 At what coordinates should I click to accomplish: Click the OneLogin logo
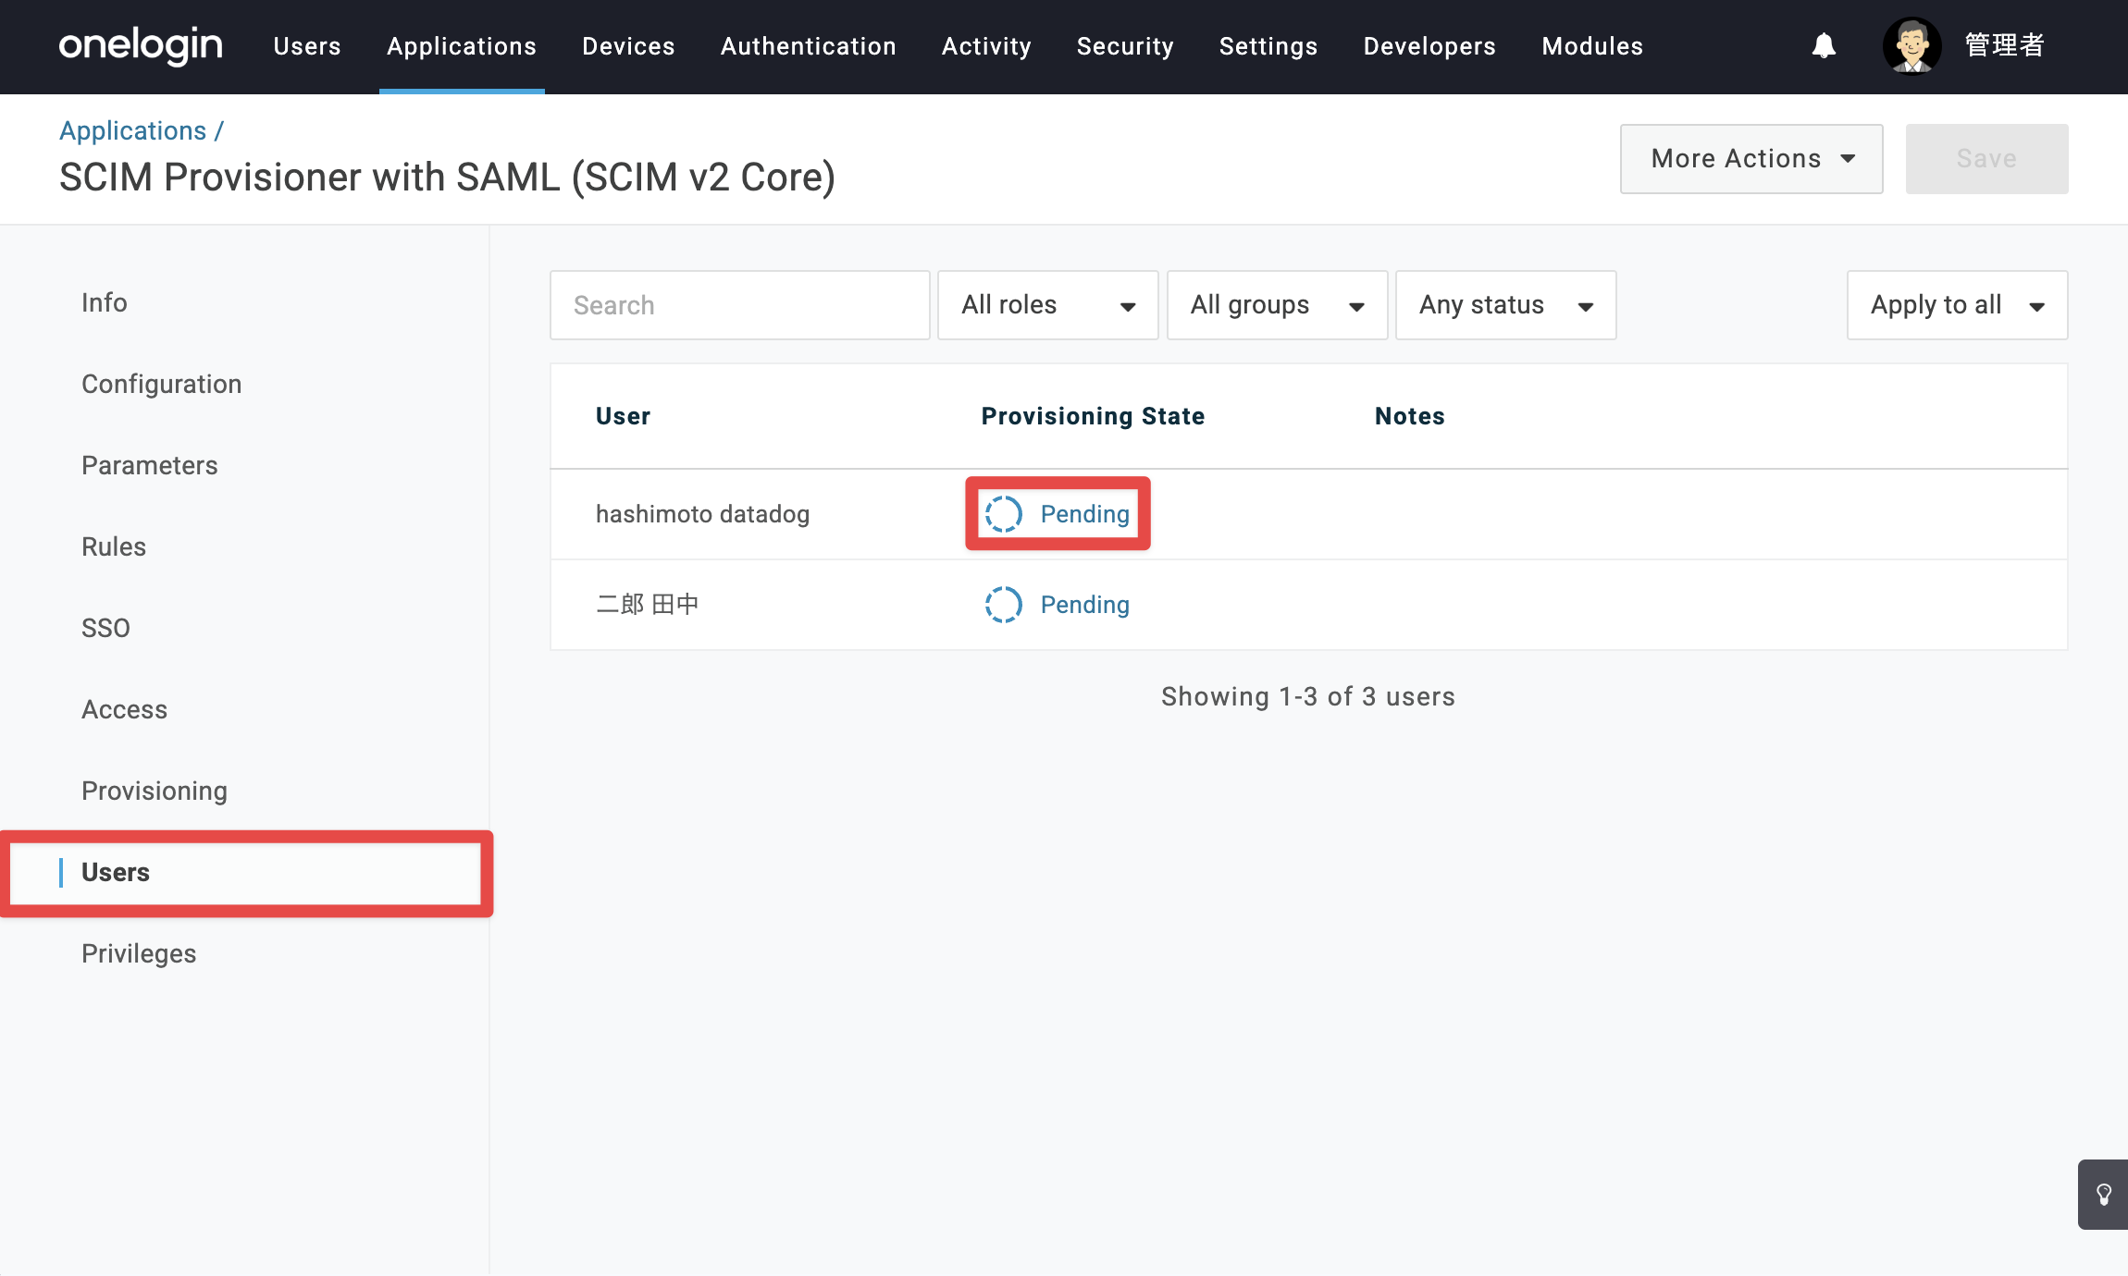141,45
